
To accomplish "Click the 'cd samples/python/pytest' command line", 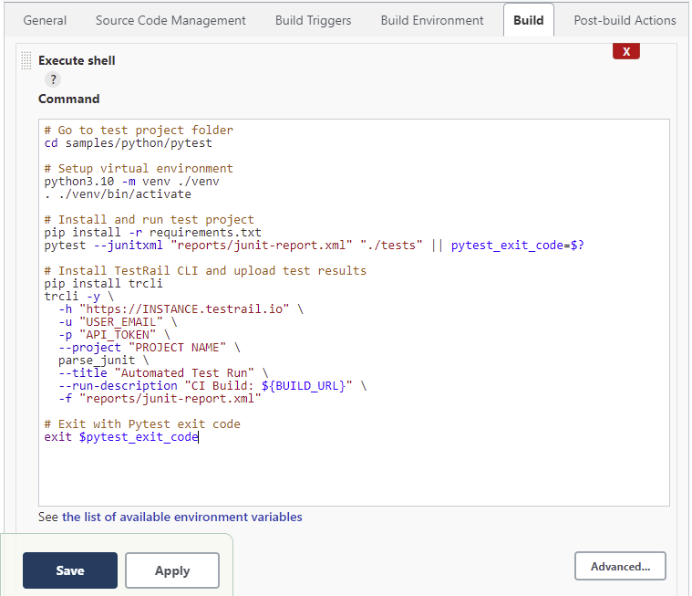I will [128, 143].
